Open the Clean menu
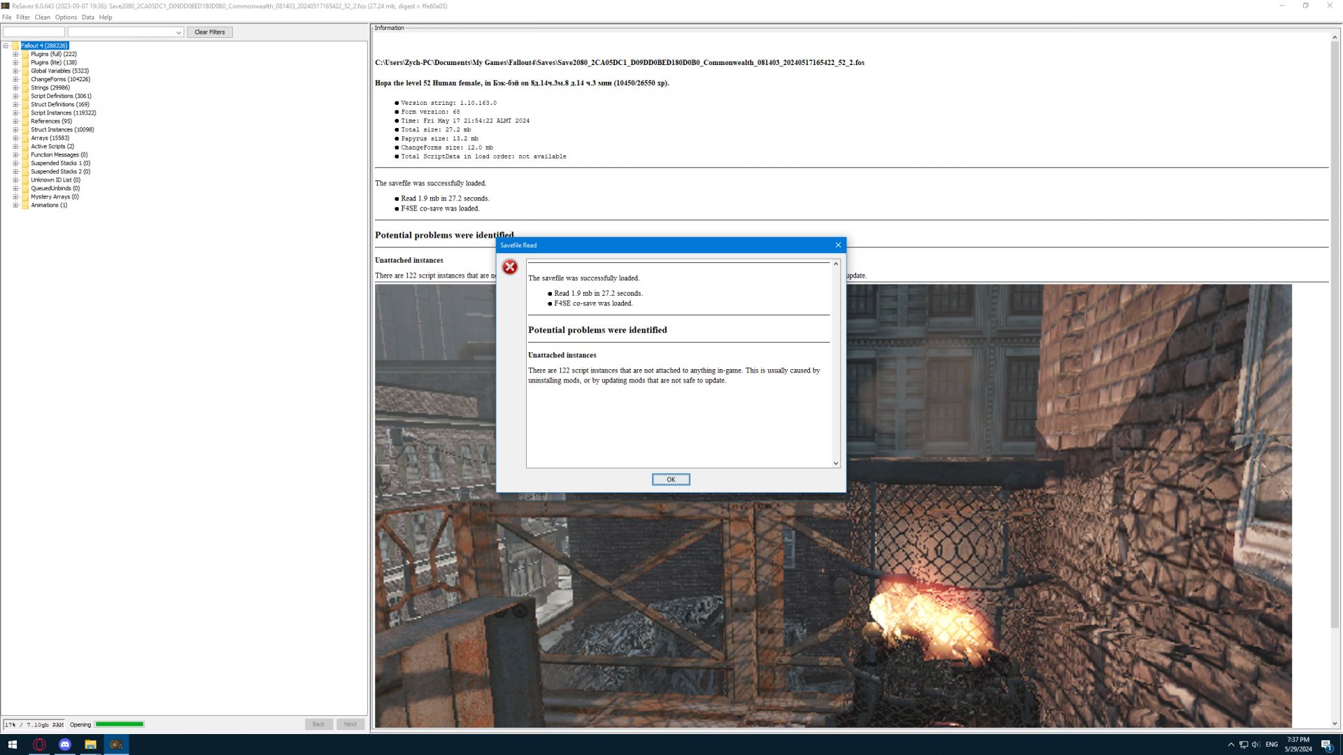1343x755 pixels. tap(42, 17)
